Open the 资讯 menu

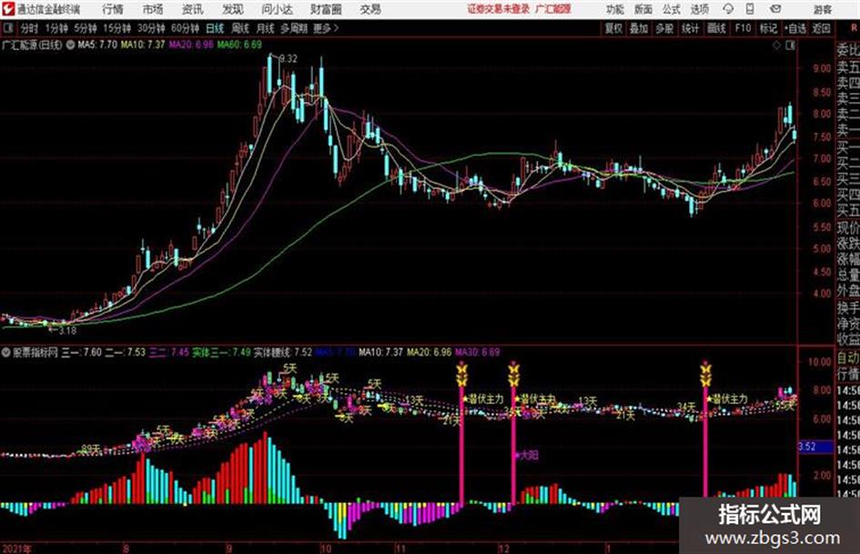click(x=192, y=9)
